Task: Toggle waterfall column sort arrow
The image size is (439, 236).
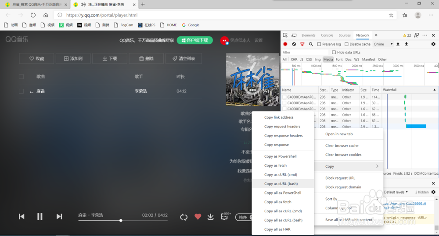Action: [435, 90]
